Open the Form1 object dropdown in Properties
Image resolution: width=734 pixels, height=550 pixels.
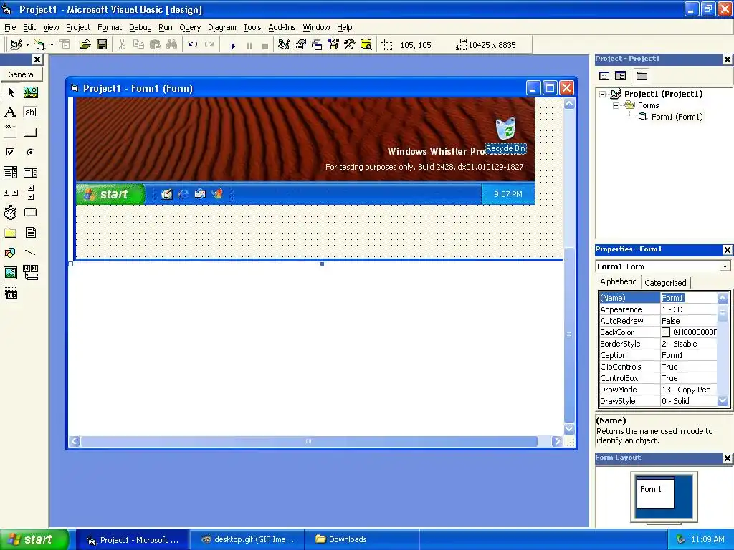tap(725, 266)
